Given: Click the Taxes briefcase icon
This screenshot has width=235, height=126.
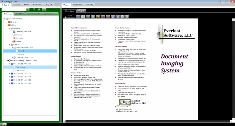Looking at the screenshot, I should point(14,41).
